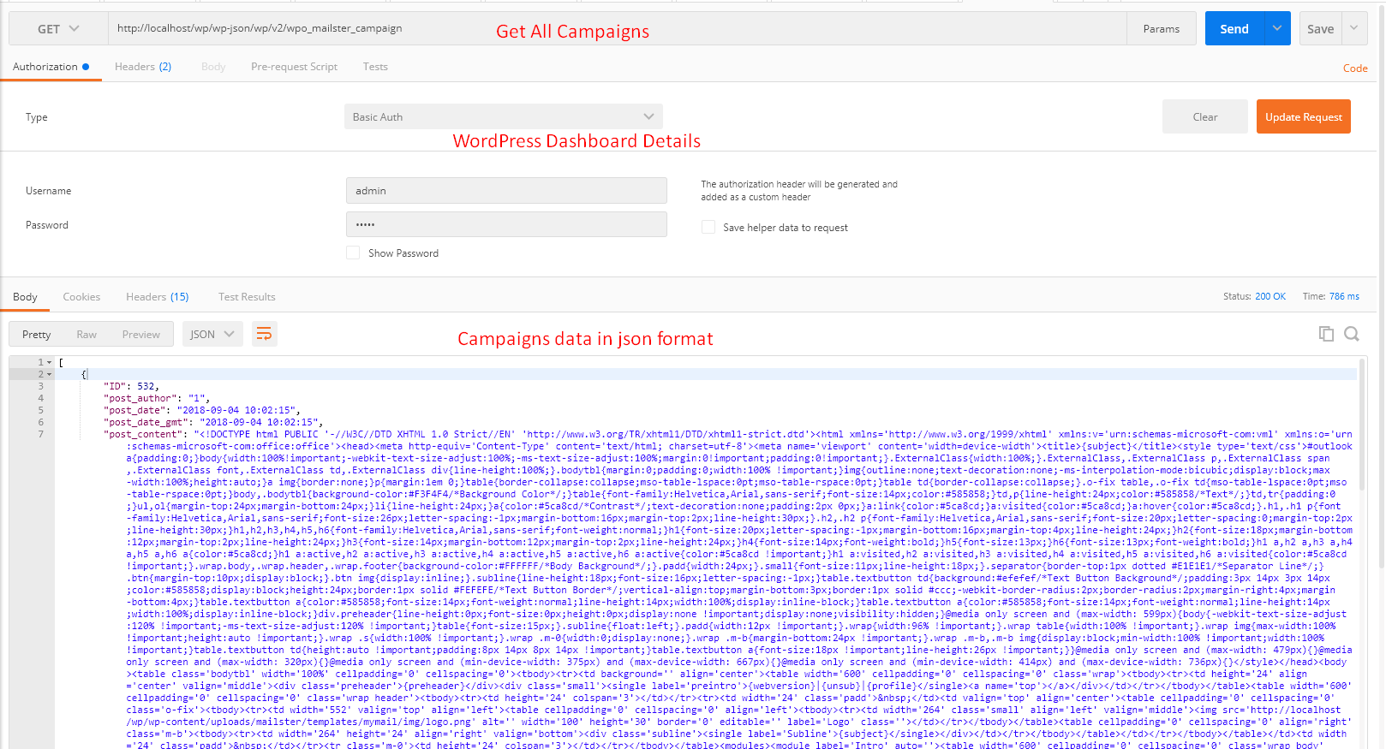Image resolution: width=1386 pixels, height=749 pixels.
Task: Send the request
Action: pos(1234,29)
